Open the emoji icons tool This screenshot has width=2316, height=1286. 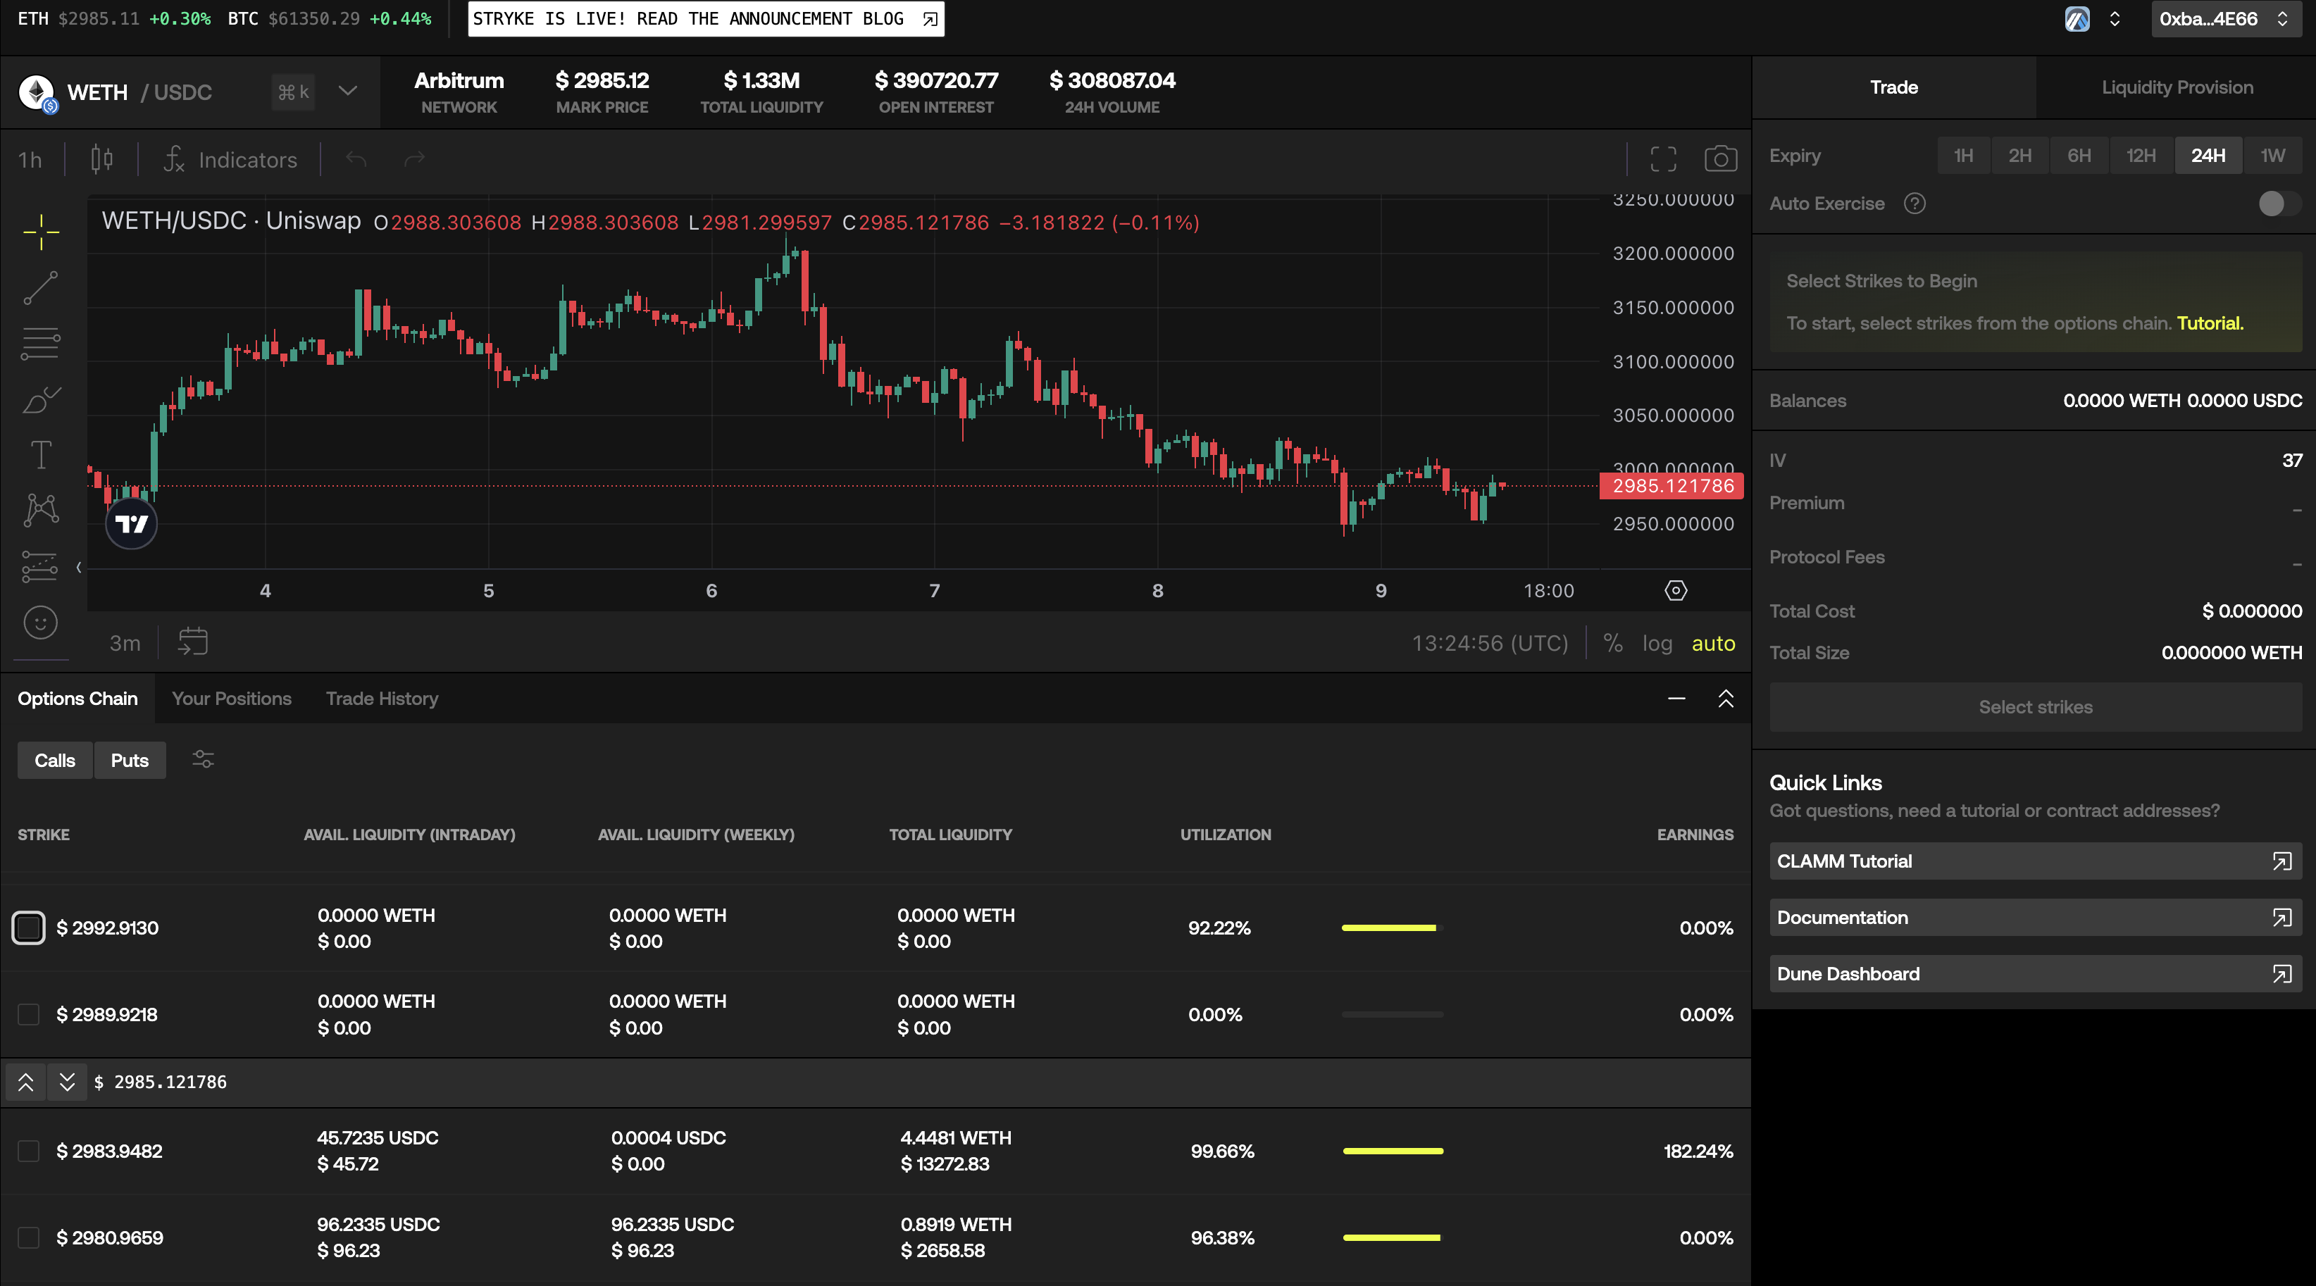coord(40,623)
